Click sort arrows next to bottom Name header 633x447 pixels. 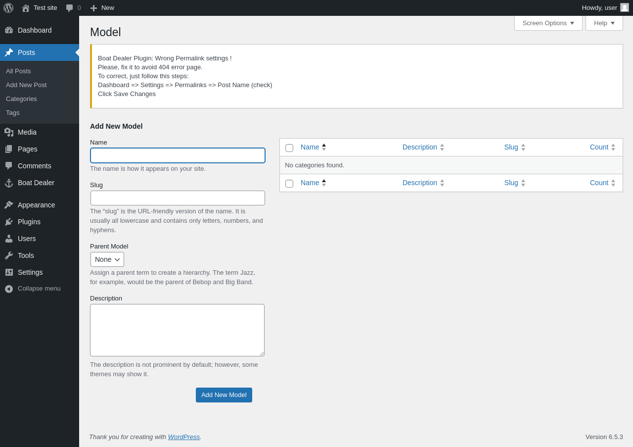(324, 183)
